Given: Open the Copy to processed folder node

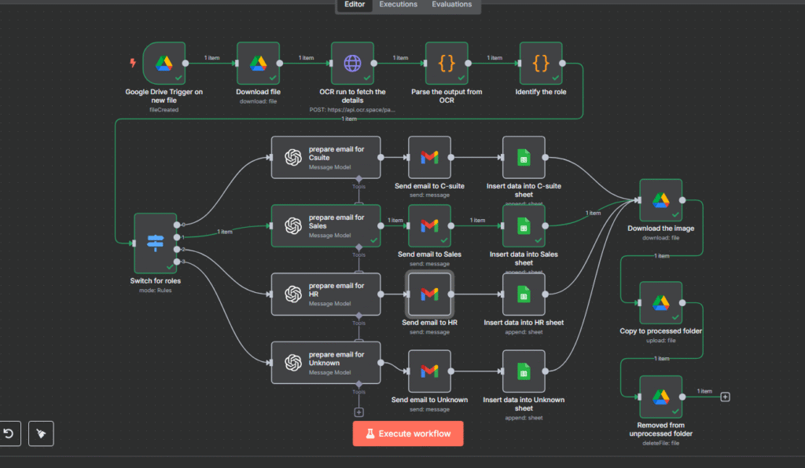Looking at the screenshot, I should click(660, 302).
